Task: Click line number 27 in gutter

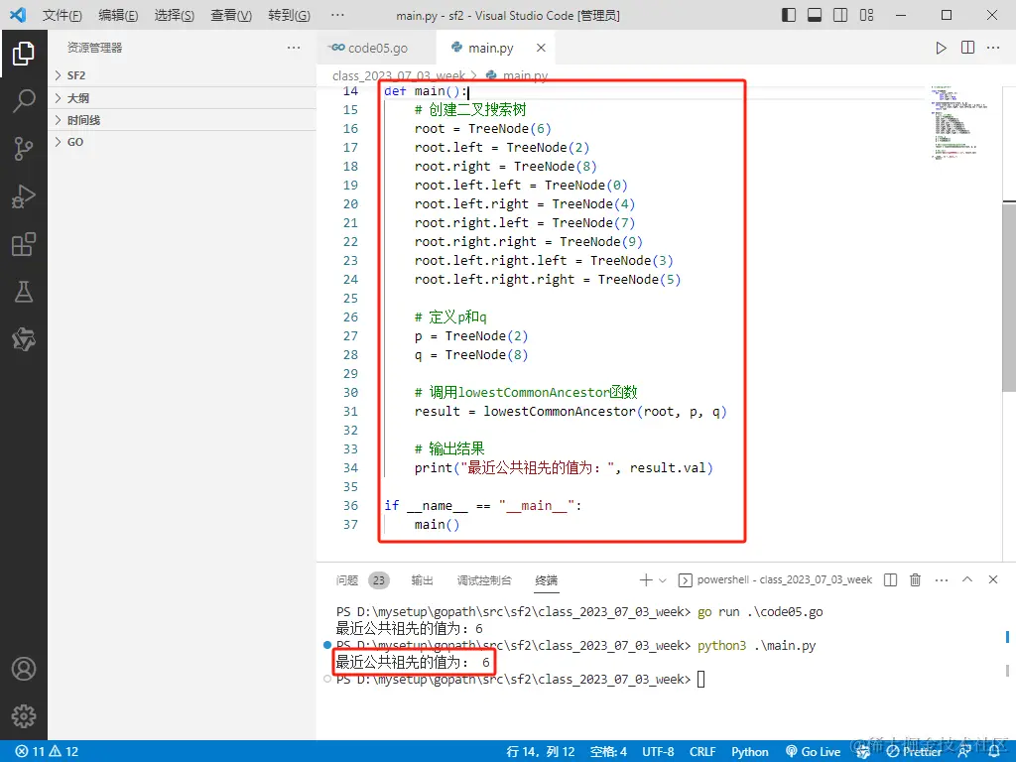Action: 350,336
